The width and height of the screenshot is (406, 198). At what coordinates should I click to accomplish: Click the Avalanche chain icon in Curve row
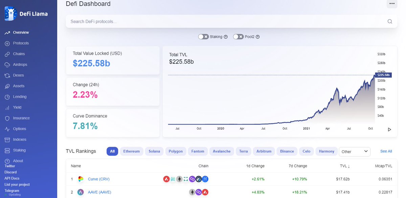pos(166,179)
